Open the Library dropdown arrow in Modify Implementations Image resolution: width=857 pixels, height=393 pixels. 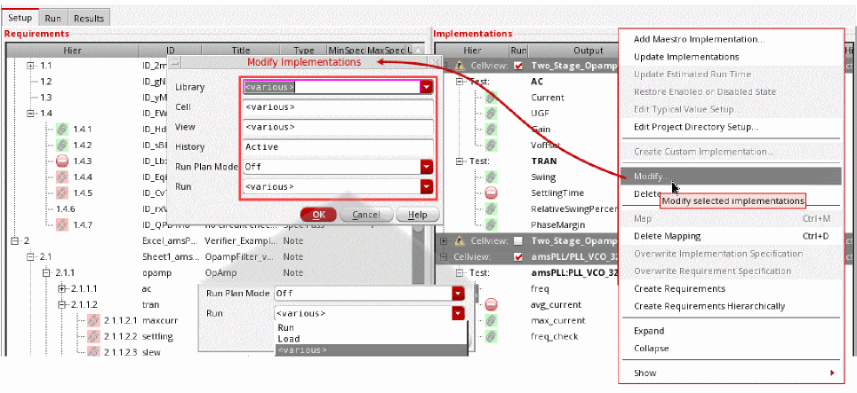click(427, 87)
